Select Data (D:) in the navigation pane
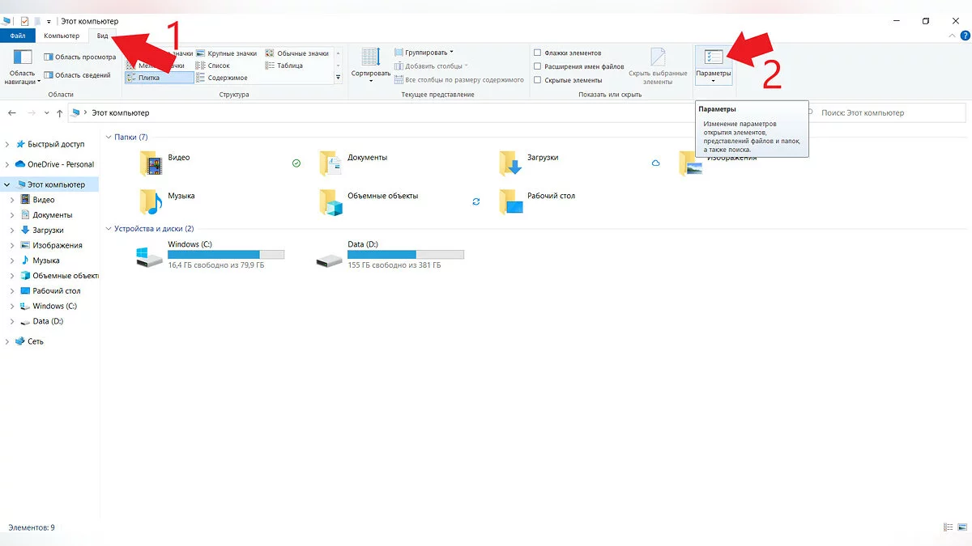This screenshot has width=972, height=546. [x=48, y=321]
